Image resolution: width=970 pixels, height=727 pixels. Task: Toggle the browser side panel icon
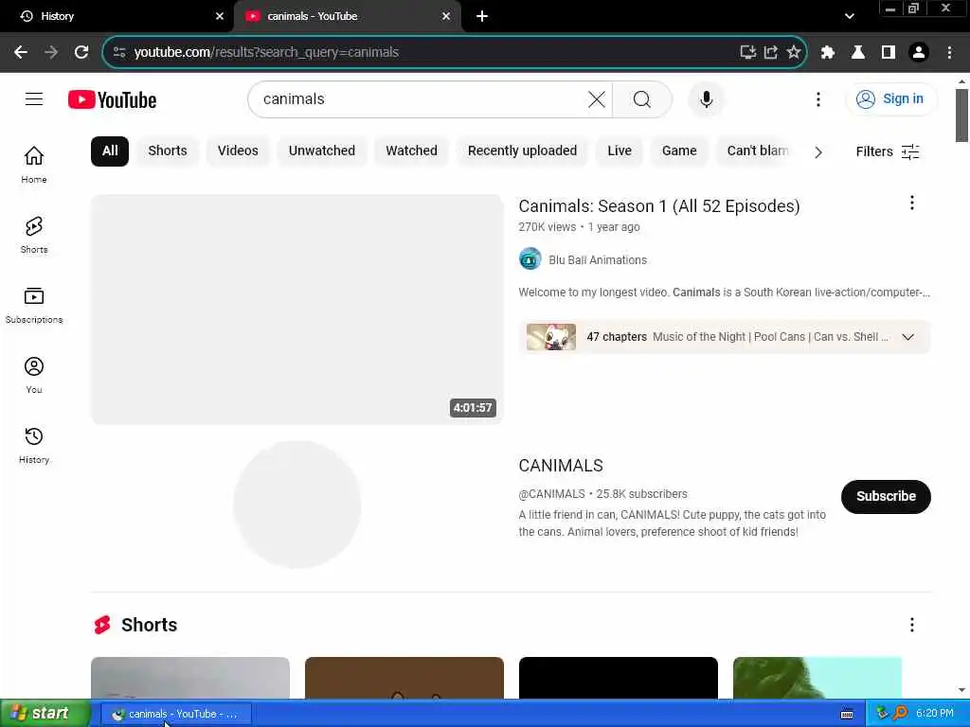pos(888,52)
